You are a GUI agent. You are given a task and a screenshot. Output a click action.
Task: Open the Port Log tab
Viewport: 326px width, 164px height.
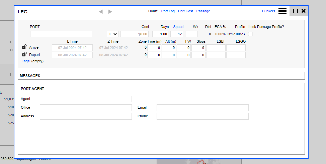[168, 11]
